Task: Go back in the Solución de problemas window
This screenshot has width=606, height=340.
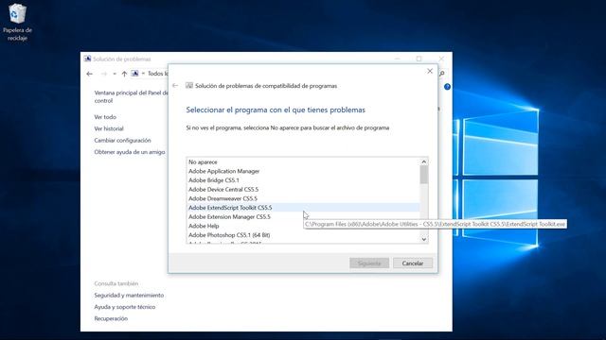Action: click(x=90, y=74)
